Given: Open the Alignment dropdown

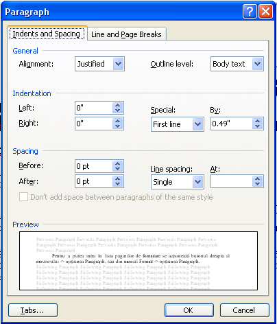Looking at the screenshot, I should click(x=118, y=64).
